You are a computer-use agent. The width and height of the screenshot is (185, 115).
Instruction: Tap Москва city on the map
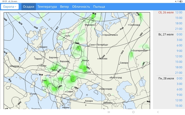[103, 58]
